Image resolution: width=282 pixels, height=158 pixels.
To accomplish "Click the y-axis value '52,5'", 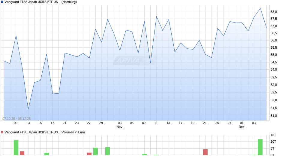I will click(x=274, y=93).
